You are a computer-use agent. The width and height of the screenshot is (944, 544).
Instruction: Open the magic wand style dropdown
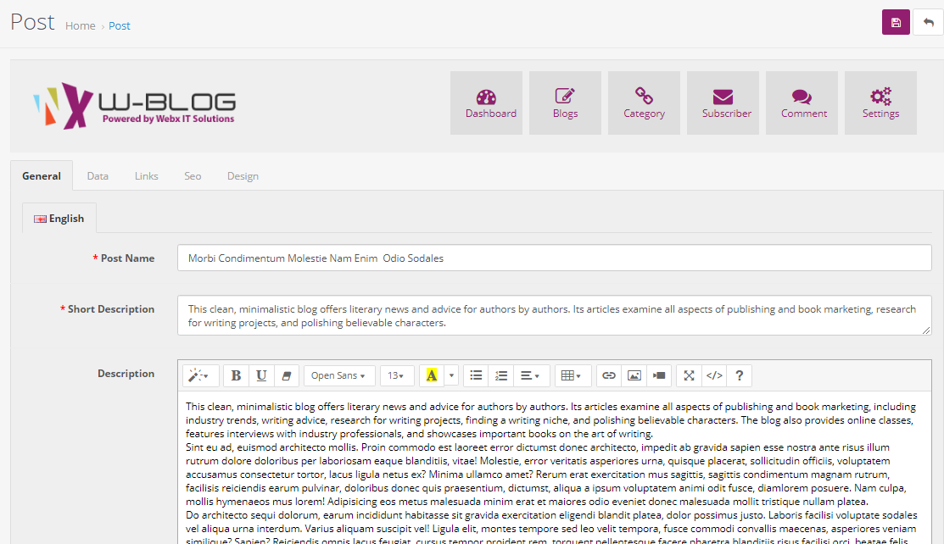point(198,375)
